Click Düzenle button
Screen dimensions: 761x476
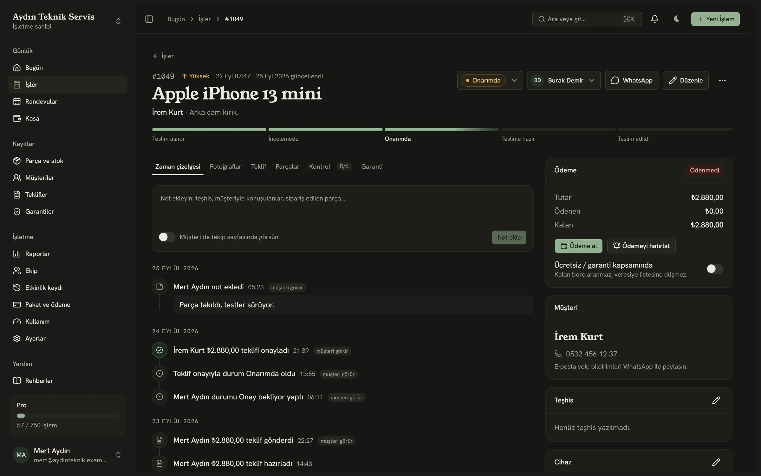[685, 80]
